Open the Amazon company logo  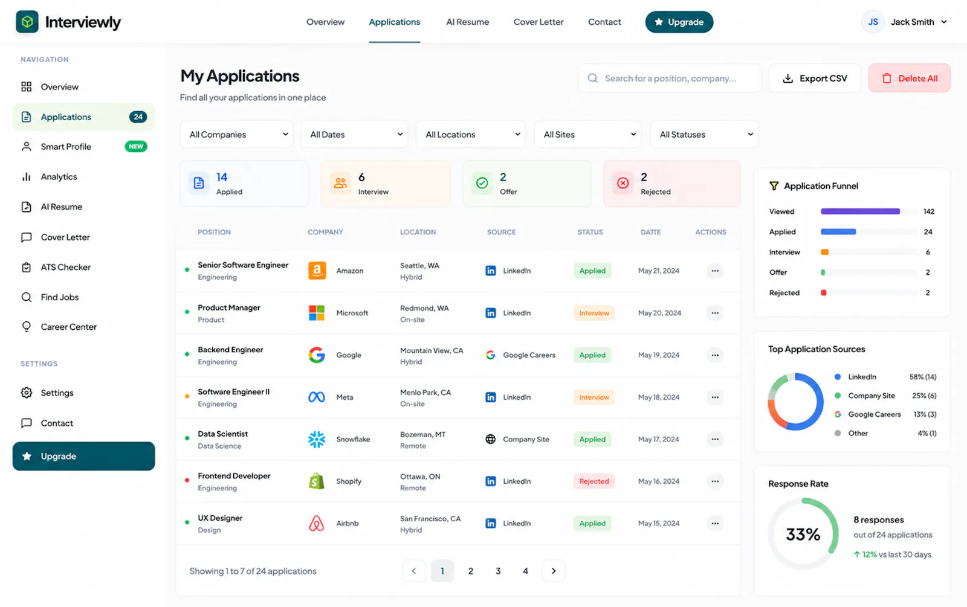[x=317, y=271]
